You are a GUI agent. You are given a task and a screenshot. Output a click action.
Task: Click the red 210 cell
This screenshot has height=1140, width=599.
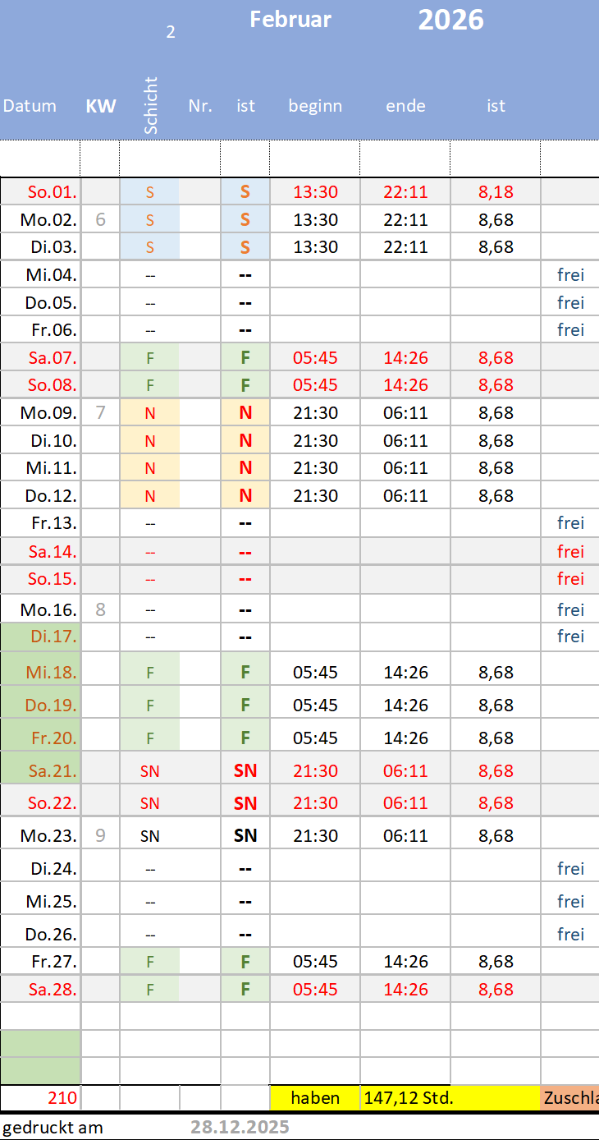tap(62, 1098)
